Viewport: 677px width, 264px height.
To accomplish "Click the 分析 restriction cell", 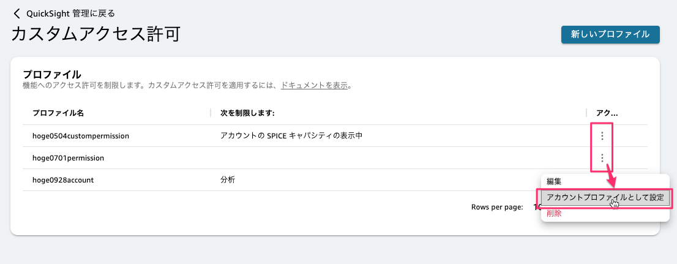I will point(228,180).
